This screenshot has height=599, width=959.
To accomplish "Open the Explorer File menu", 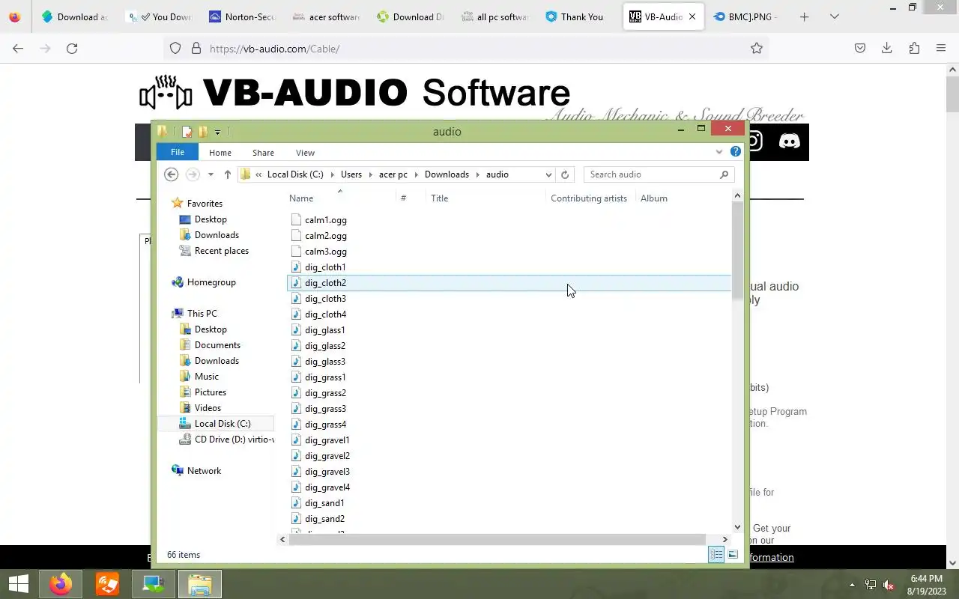I will 178,152.
